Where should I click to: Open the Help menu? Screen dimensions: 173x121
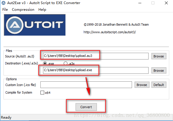pos(42,10)
